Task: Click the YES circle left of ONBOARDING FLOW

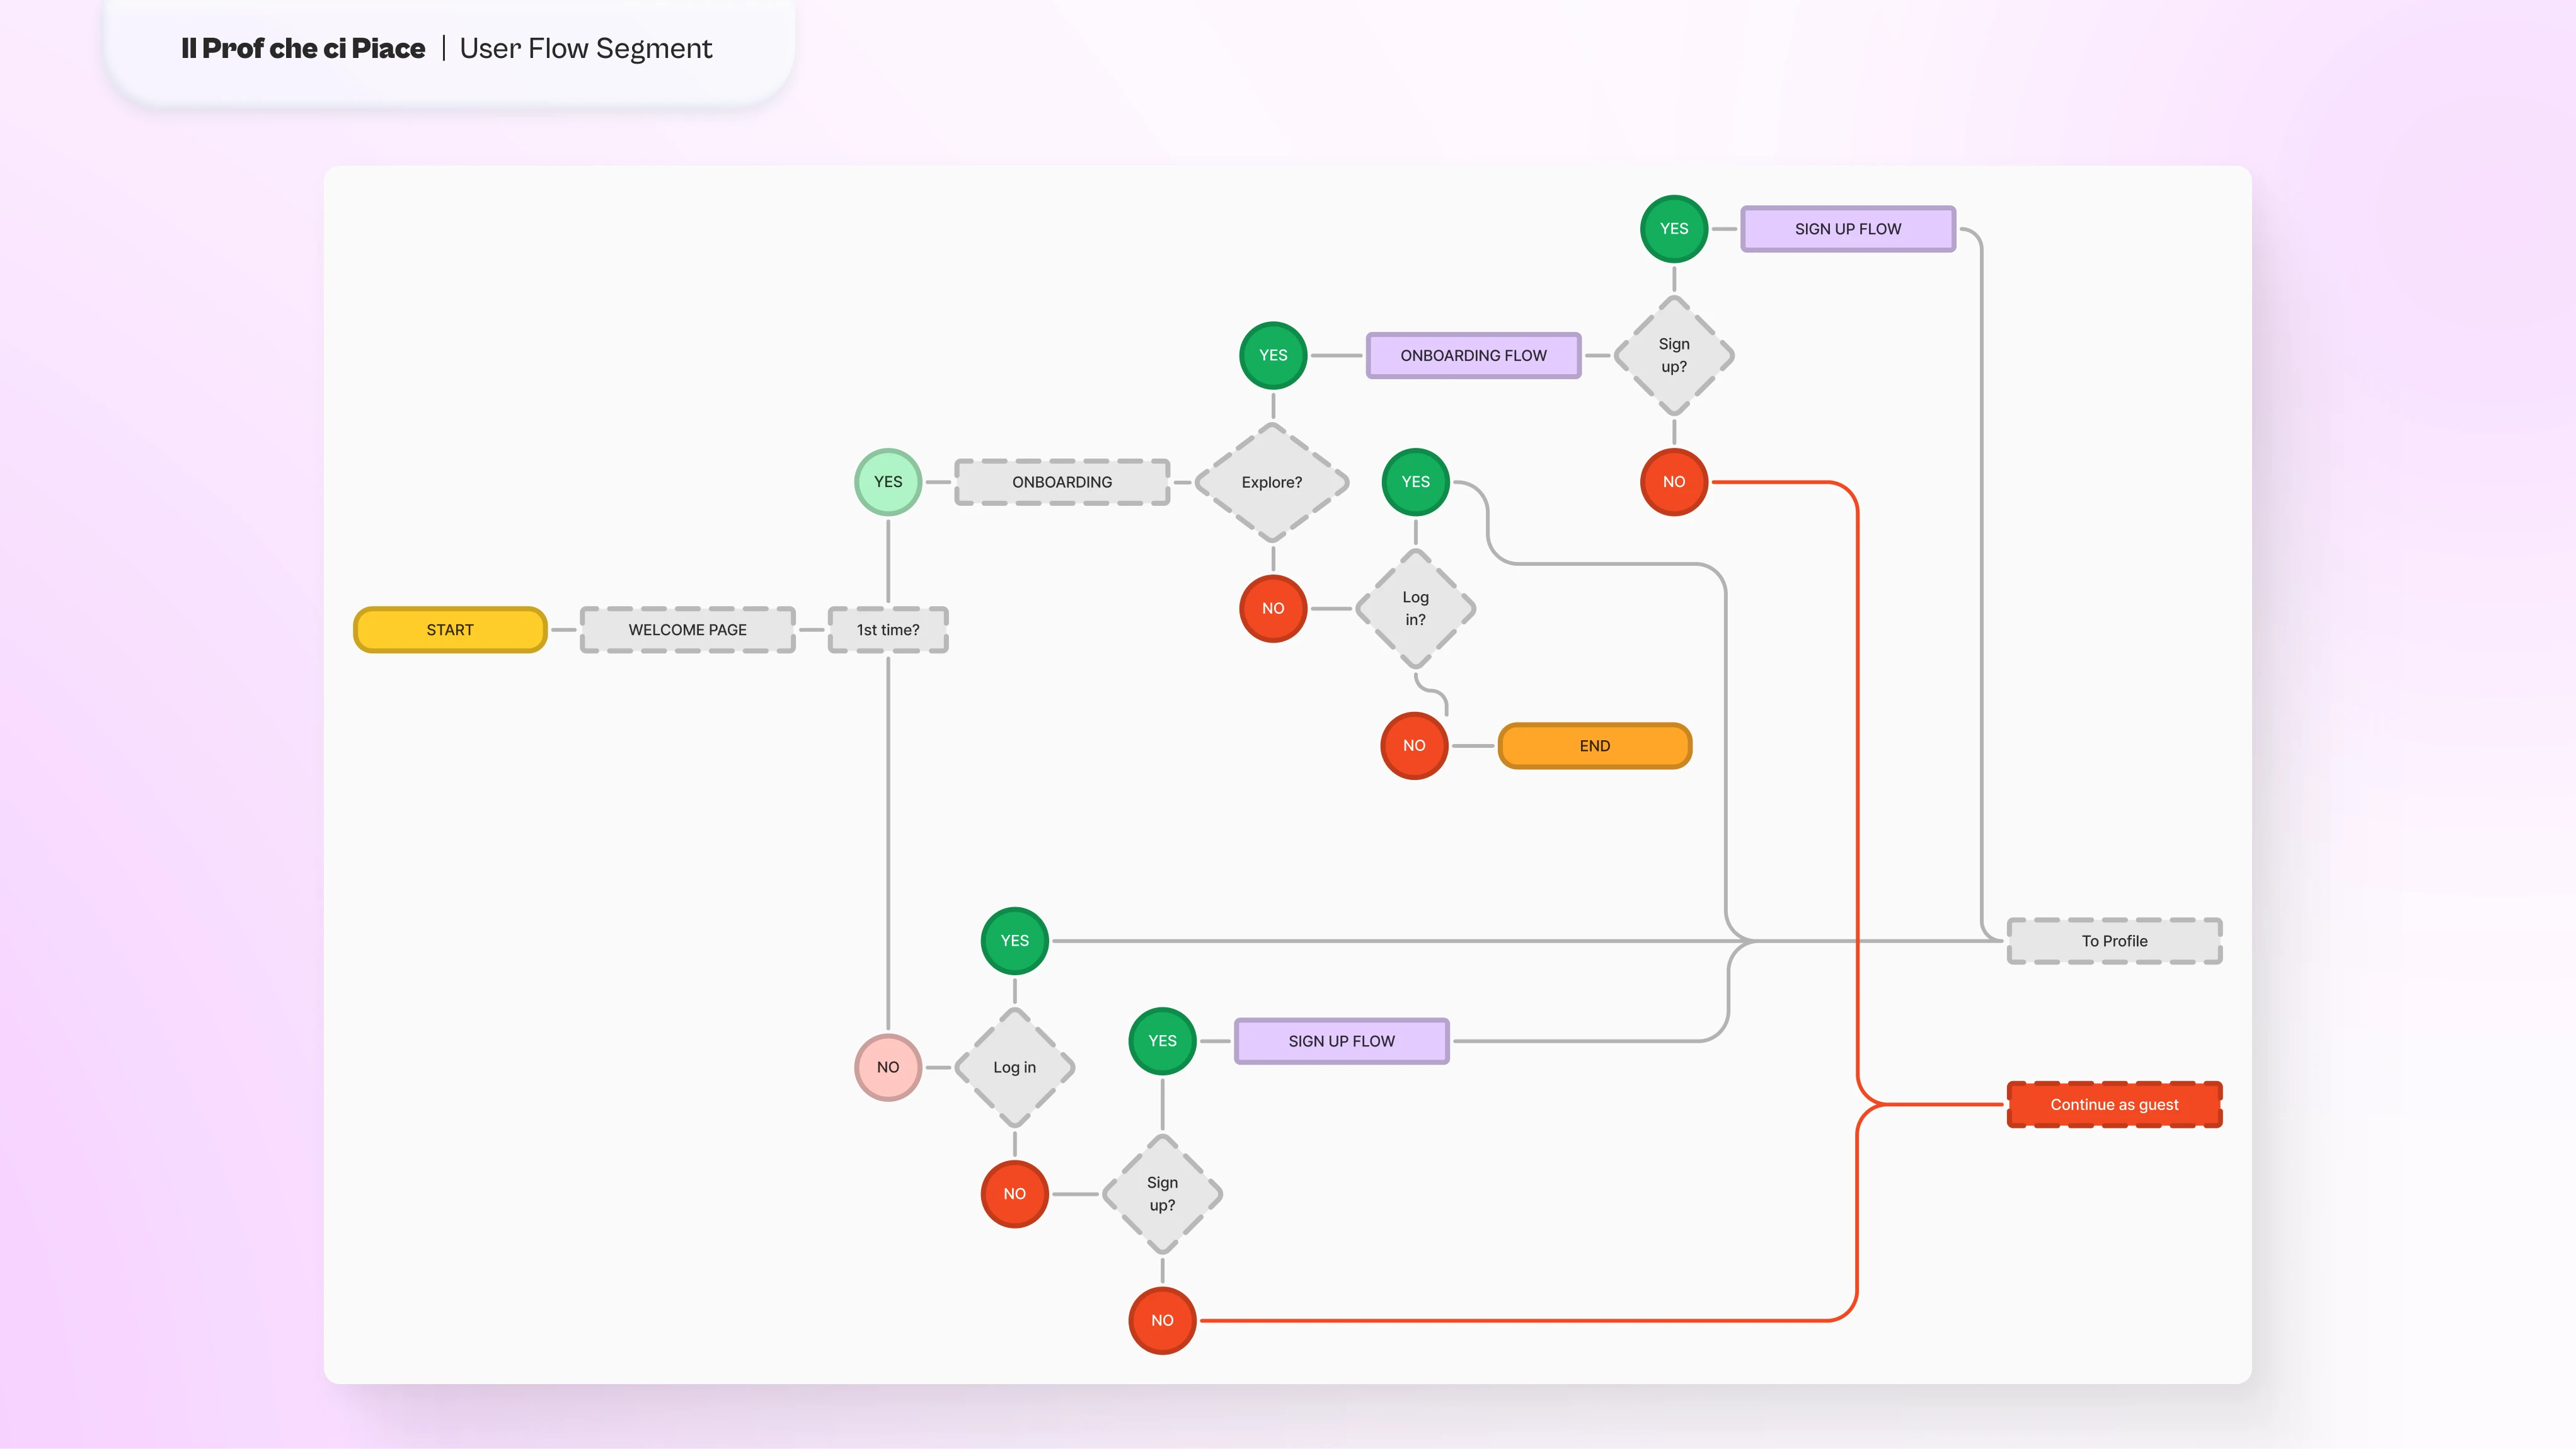Action: point(1272,355)
